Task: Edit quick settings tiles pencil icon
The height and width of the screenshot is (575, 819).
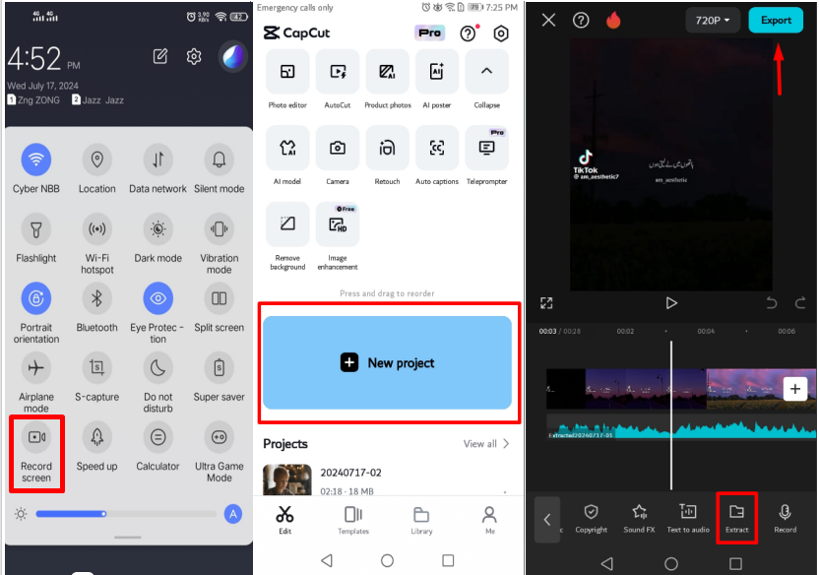Action: [160, 56]
